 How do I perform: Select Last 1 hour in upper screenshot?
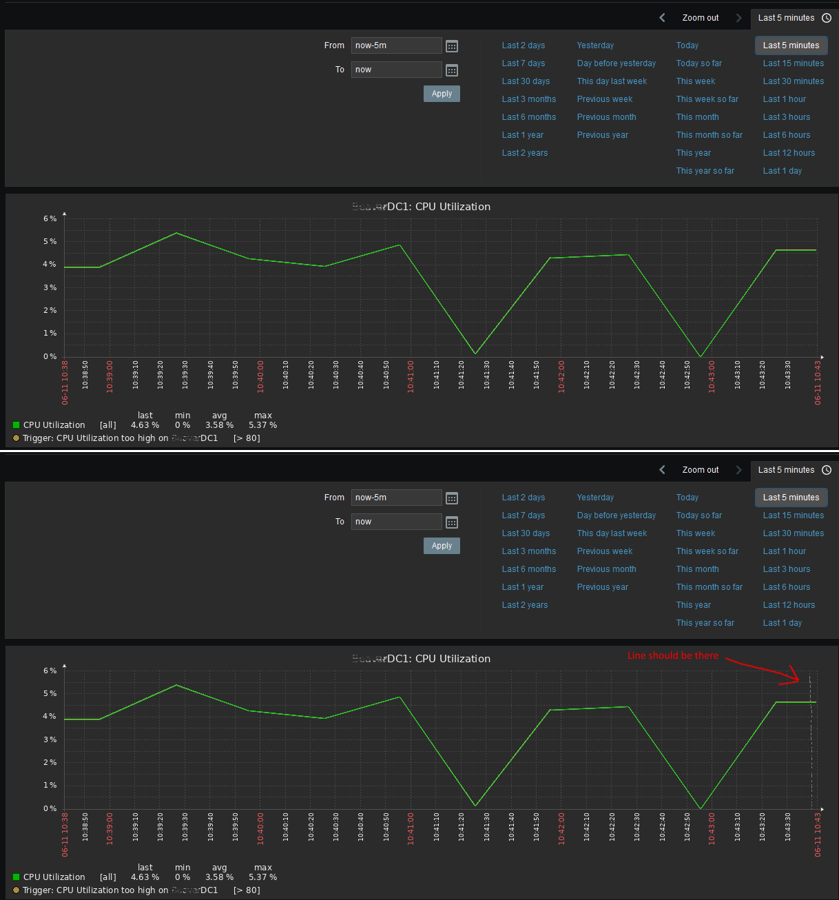click(785, 99)
